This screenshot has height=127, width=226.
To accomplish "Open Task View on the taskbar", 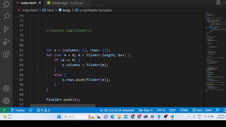I will (99, 117).
